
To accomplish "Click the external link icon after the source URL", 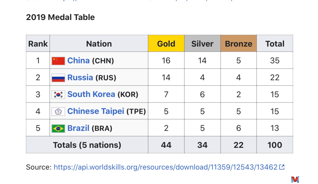I will (x=282, y=167).
